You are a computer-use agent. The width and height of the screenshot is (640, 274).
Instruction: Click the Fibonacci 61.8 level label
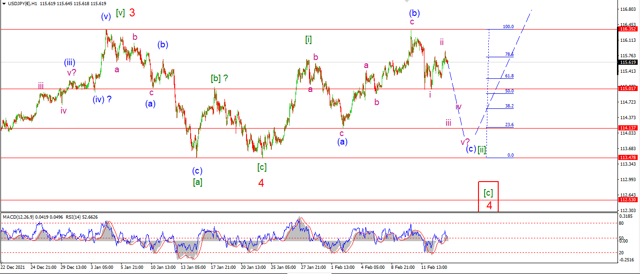(509, 76)
